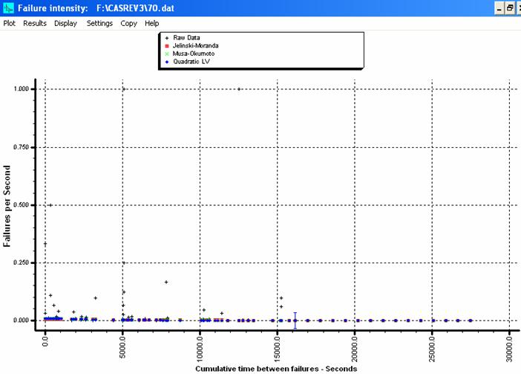Image resolution: width=521 pixels, height=374 pixels.
Task: Select the Quadratic LV legend label
Action: pyautogui.click(x=190, y=62)
